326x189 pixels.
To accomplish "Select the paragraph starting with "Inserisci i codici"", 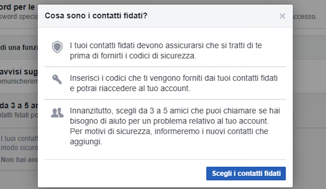I will pos(174,83).
